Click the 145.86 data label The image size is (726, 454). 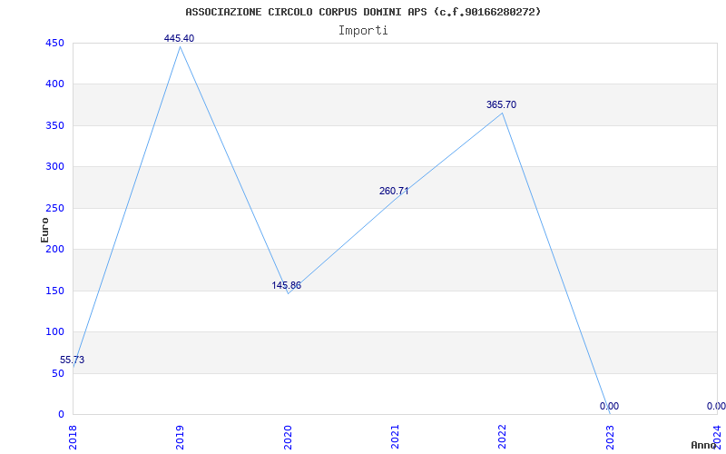tap(286, 285)
